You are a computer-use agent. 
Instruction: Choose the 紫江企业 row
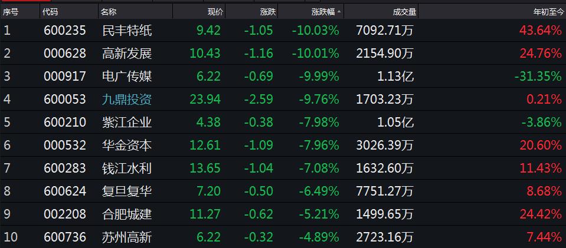[283, 122]
